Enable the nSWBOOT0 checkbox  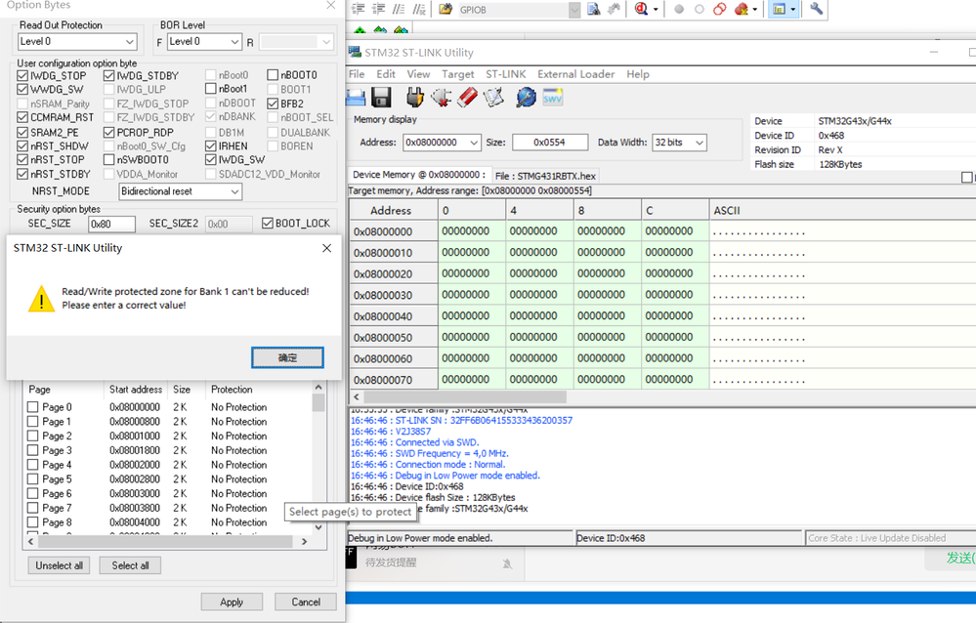tap(108, 159)
